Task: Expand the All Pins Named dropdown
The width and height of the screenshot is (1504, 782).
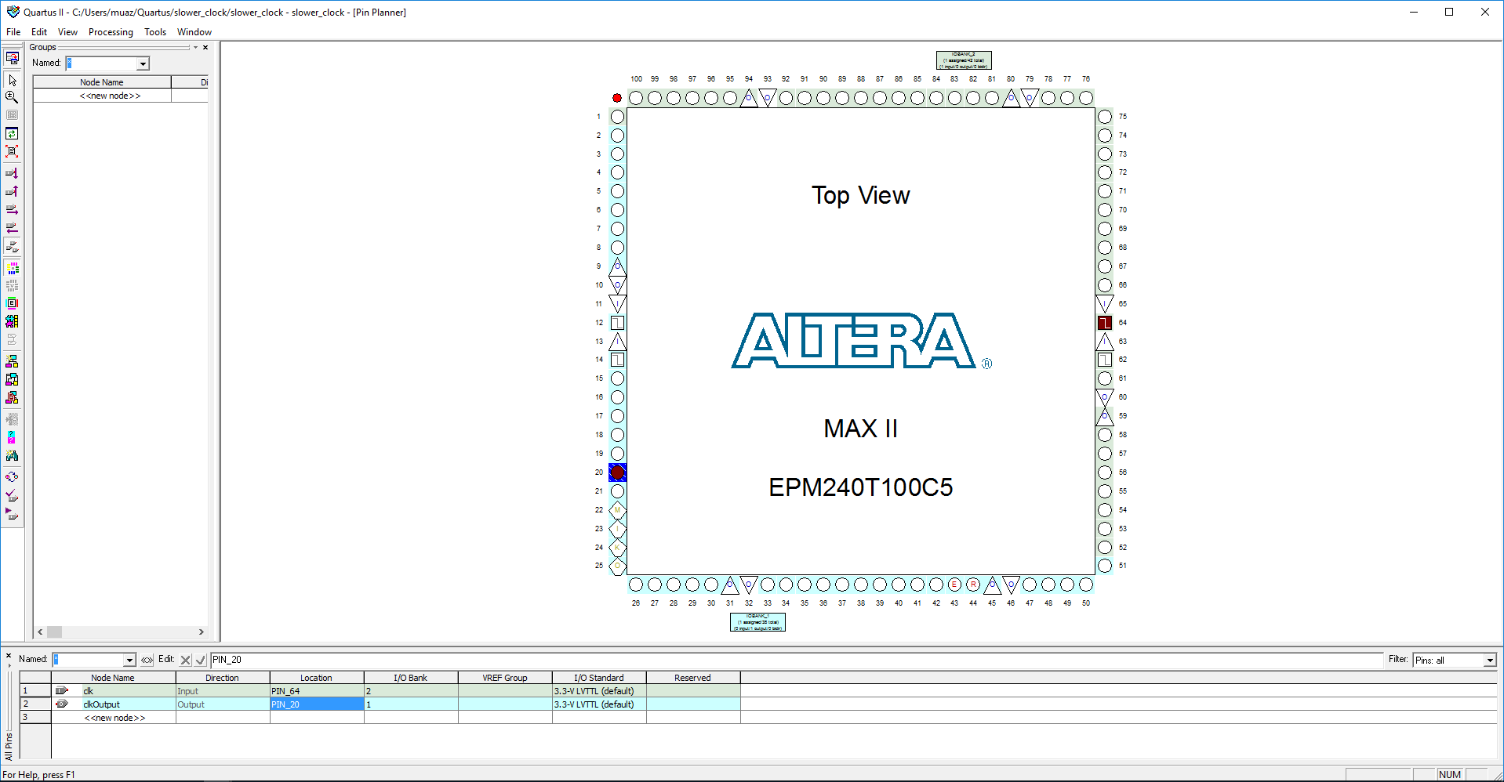Action: click(x=129, y=660)
